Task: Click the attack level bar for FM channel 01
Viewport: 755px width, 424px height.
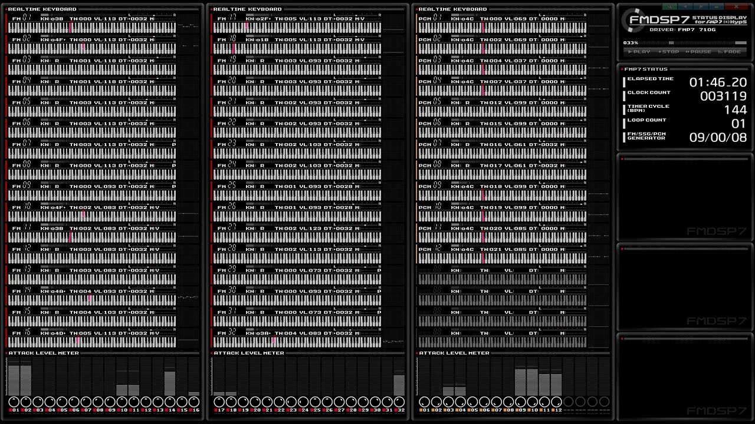Action: pyautogui.click(x=14, y=377)
